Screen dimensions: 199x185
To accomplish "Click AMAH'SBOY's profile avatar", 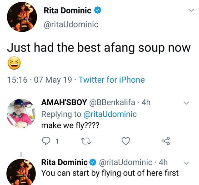I will [20, 113].
